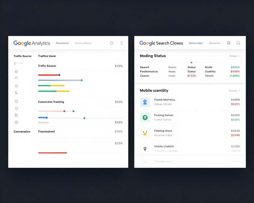Screen dimensions: 254x203
Task: Open the Feepa link in Meding Status
Action: coord(233,56)
